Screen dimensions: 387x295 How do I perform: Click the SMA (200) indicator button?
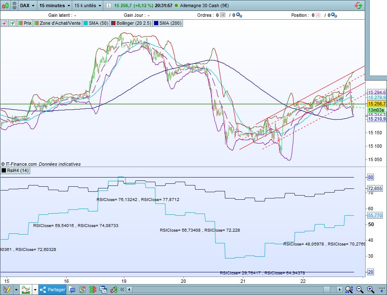[x=168, y=23]
